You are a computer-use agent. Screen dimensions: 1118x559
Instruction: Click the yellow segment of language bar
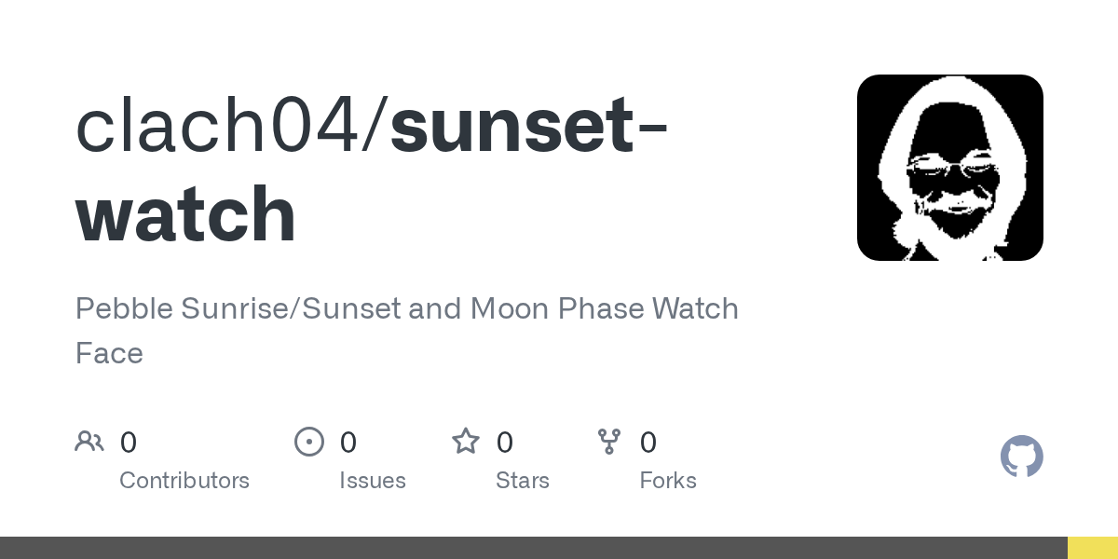1092,548
